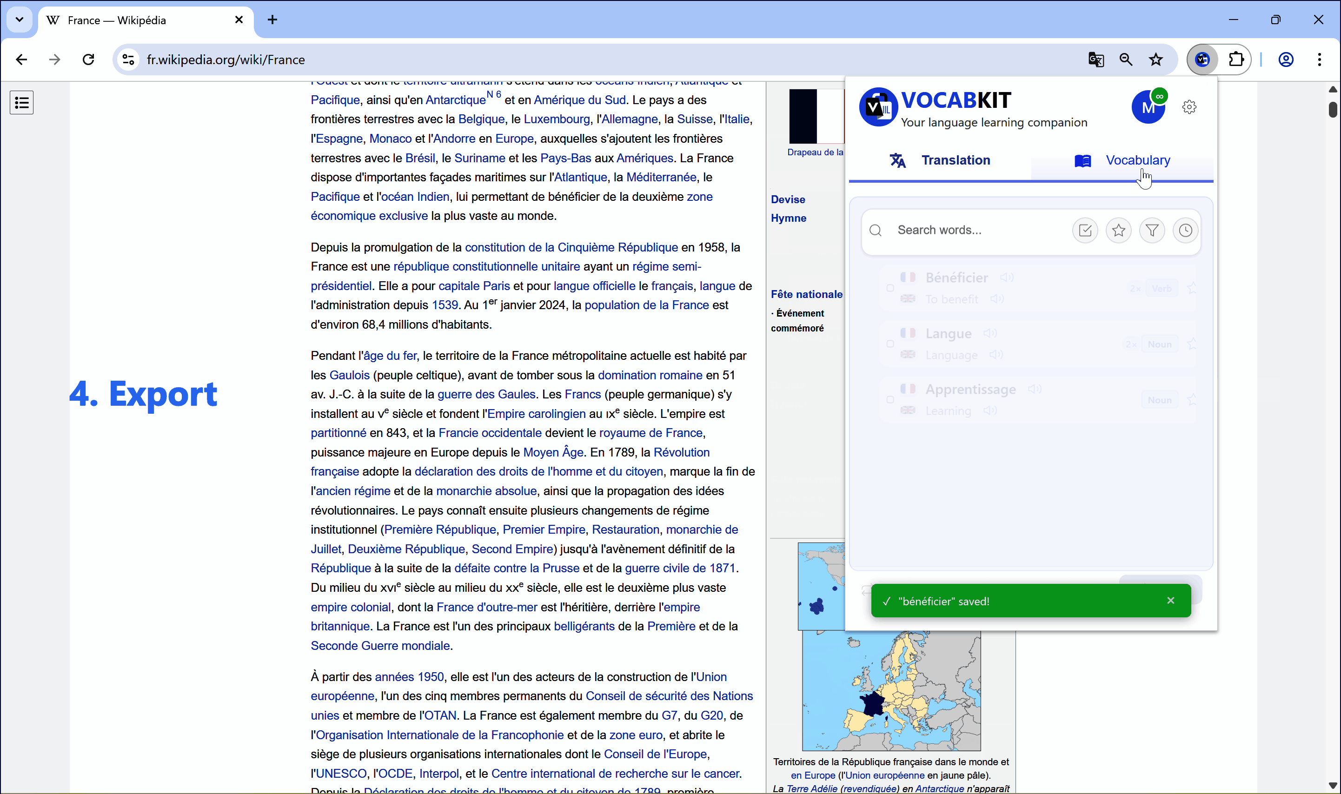Click the VocabKit extension icon in toolbar
The height and width of the screenshot is (794, 1341).
(x=1202, y=60)
